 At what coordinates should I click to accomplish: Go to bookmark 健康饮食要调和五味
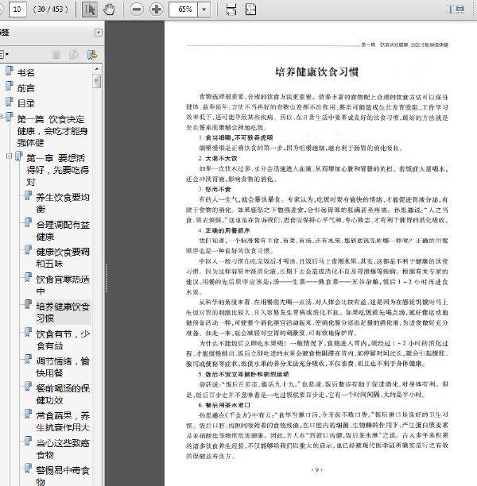pos(63,257)
